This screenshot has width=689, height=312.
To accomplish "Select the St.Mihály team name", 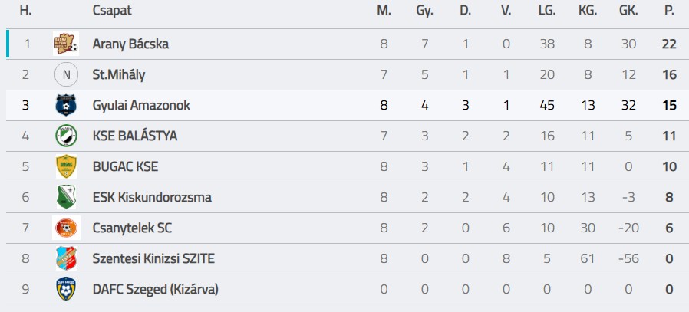I will pos(118,74).
